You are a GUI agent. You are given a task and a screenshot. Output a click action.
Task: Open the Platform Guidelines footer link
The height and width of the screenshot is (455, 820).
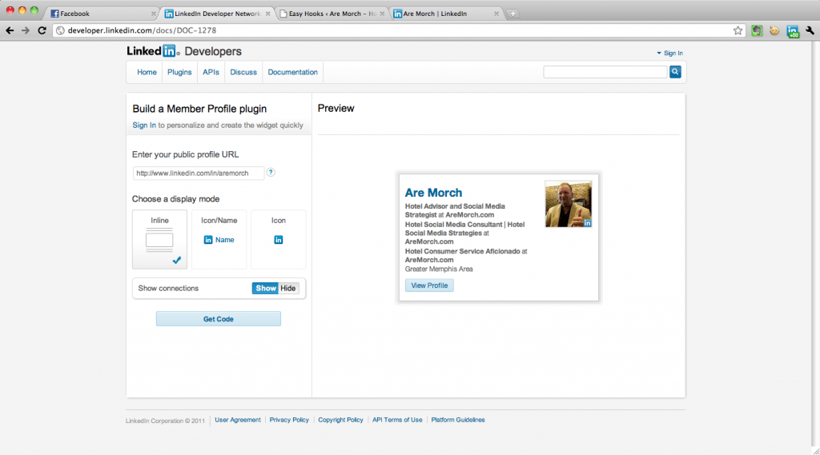pyautogui.click(x=457, y=420)
